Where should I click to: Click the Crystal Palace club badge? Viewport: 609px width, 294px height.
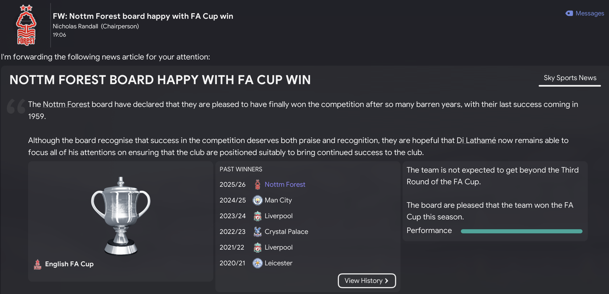pyautogui.click(x=258, y=232)
